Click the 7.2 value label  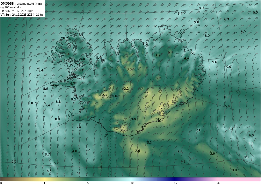click(88, 150)
